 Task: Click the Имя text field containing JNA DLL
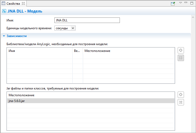[87, 20]
